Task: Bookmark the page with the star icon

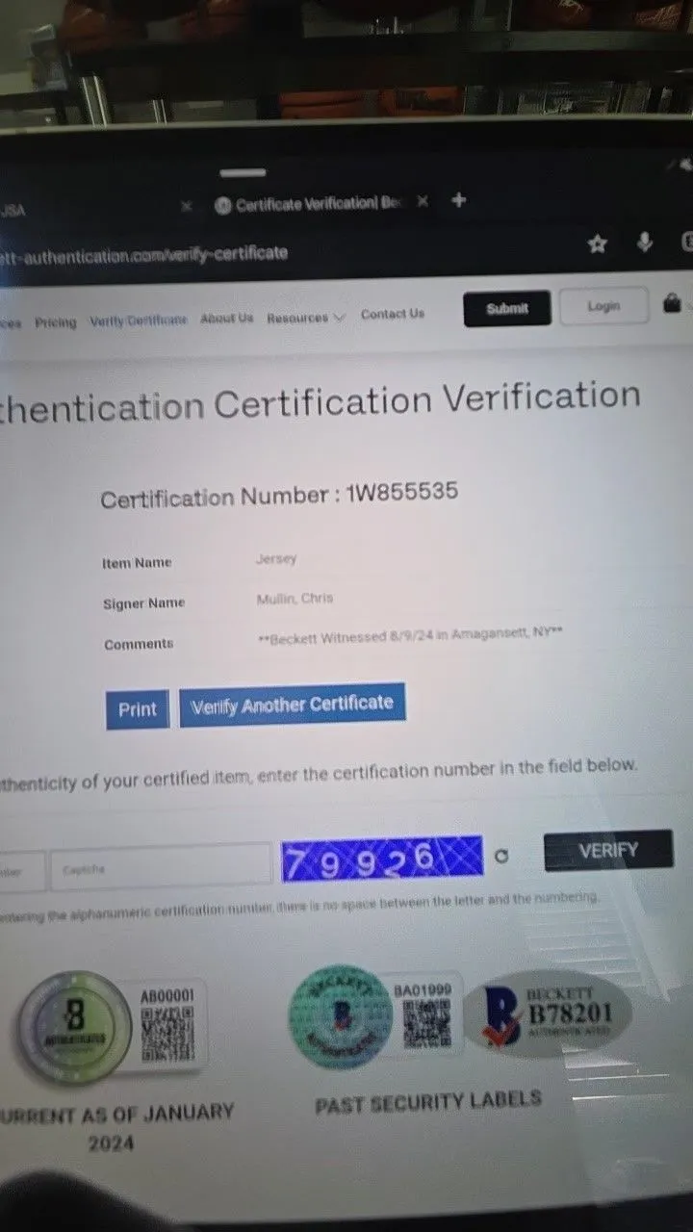Action: tap(598, 244)
